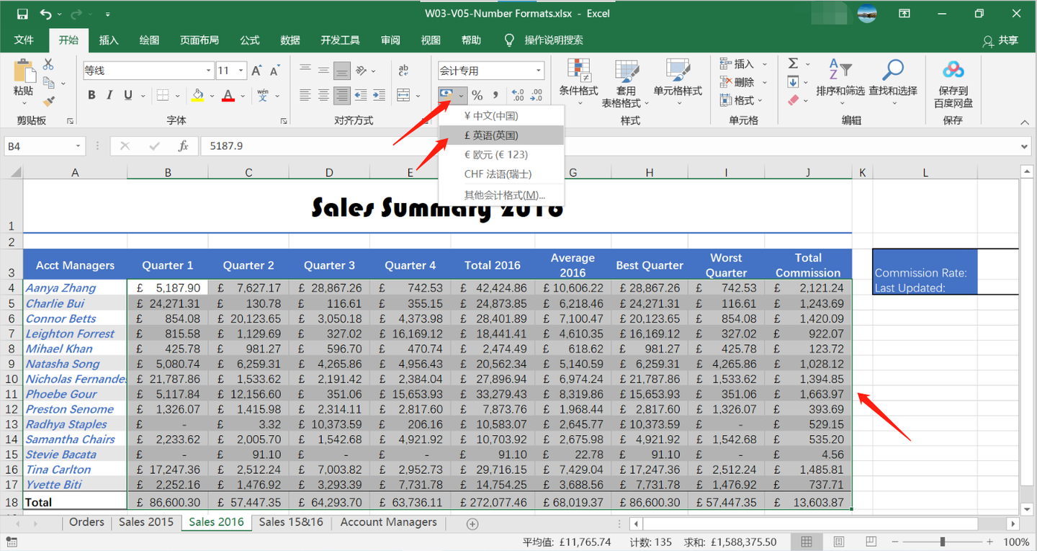The image size is (1037, 551).
Task: Expand the Paste (粘贴) options arrow
Action: pyautogui.click(x=23, y=102)
